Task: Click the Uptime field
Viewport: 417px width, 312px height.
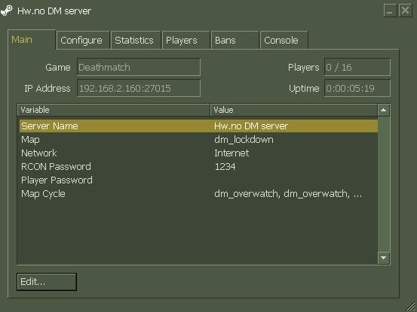Action: click(357, 88)
